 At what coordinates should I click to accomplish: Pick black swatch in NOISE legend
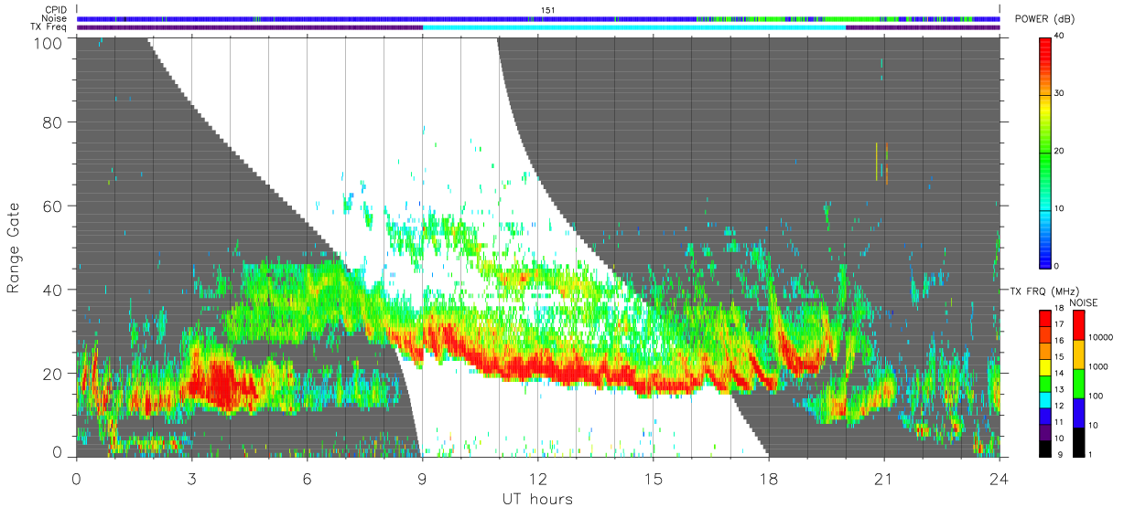(x=1081, y=441)
